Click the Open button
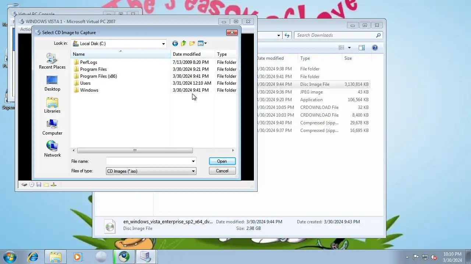 [222, 161]
